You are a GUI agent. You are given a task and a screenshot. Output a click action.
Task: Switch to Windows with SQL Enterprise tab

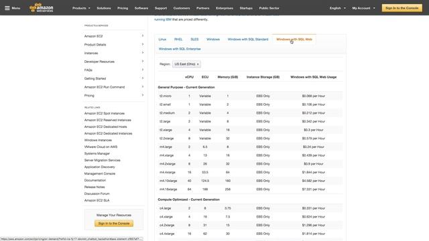[x=180, y=49]
